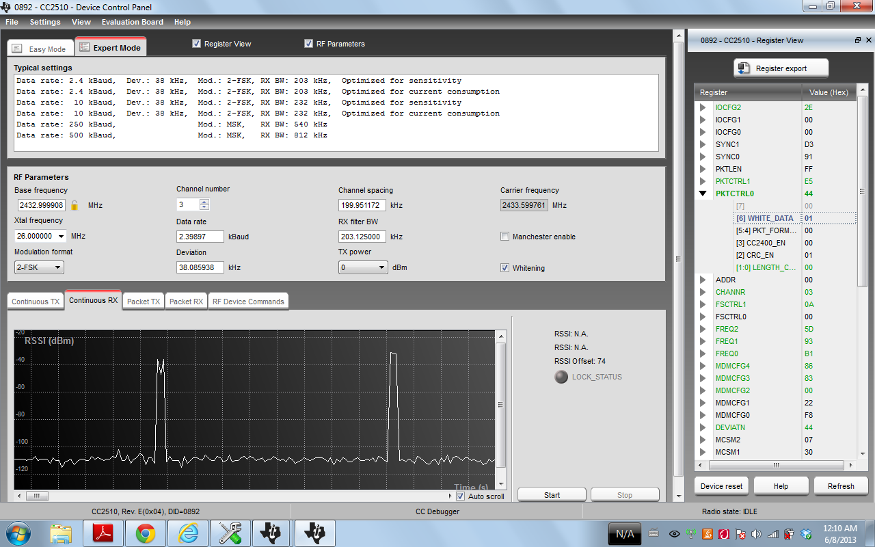The height and width of the screenshot is (547, 875).
Task: Click the register list horizontal scrollbar
Action: tap(776, 465)
